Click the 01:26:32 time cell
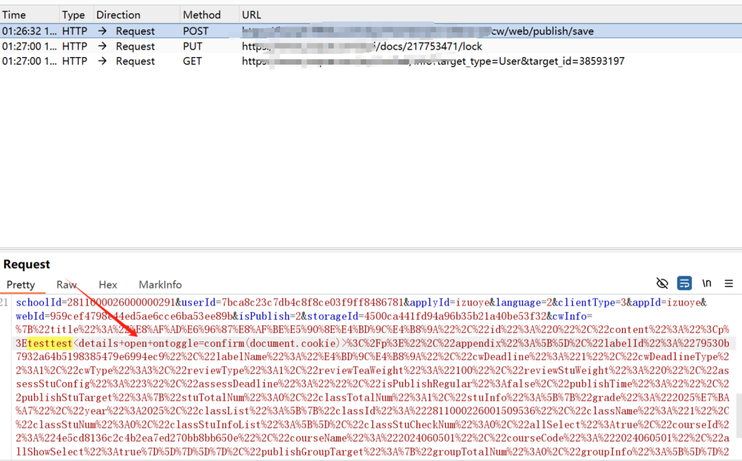The width and height of the screenshot is (742, 461). [29, 31]
